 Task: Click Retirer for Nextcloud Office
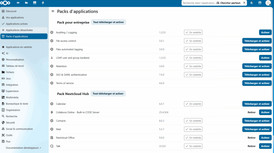[252, 138]
